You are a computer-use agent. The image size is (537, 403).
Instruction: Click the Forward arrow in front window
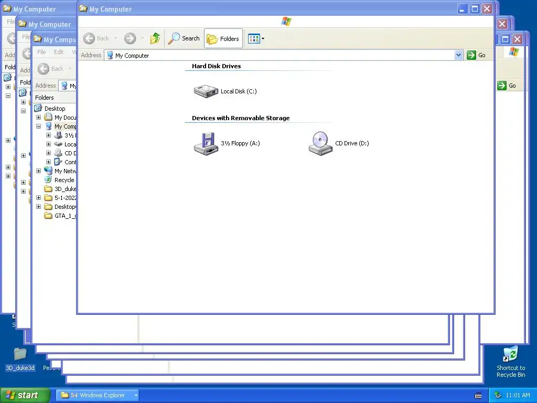(130, 38)
